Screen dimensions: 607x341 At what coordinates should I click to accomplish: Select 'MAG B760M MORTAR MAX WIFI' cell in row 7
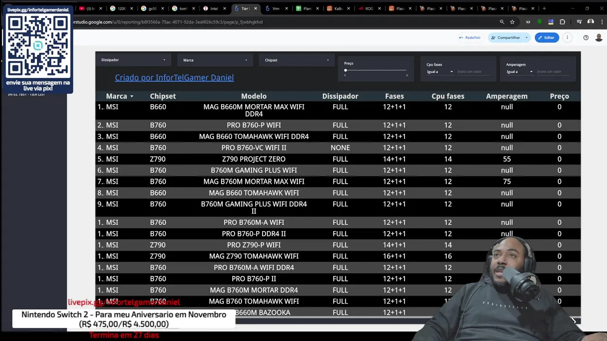[x=254, y=181]
